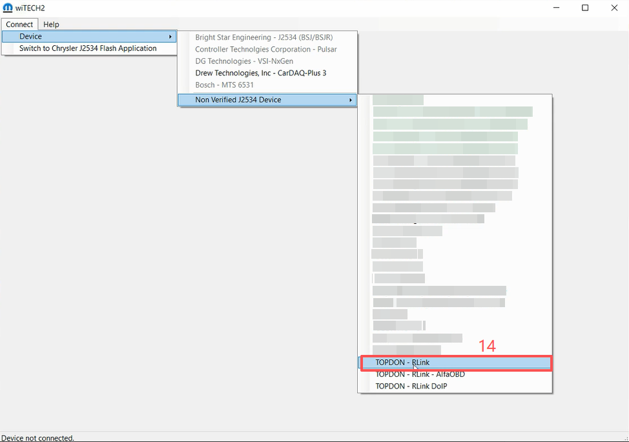Switch to Chrysler J2534 Flash Application
The width and height of the screenshot is (629, 442).
[88, 48]
